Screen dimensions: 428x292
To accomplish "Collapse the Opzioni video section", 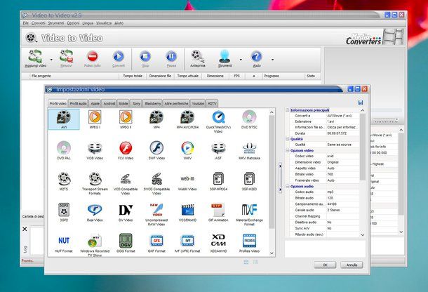I will pyautogui.click(x=288, y=150).
